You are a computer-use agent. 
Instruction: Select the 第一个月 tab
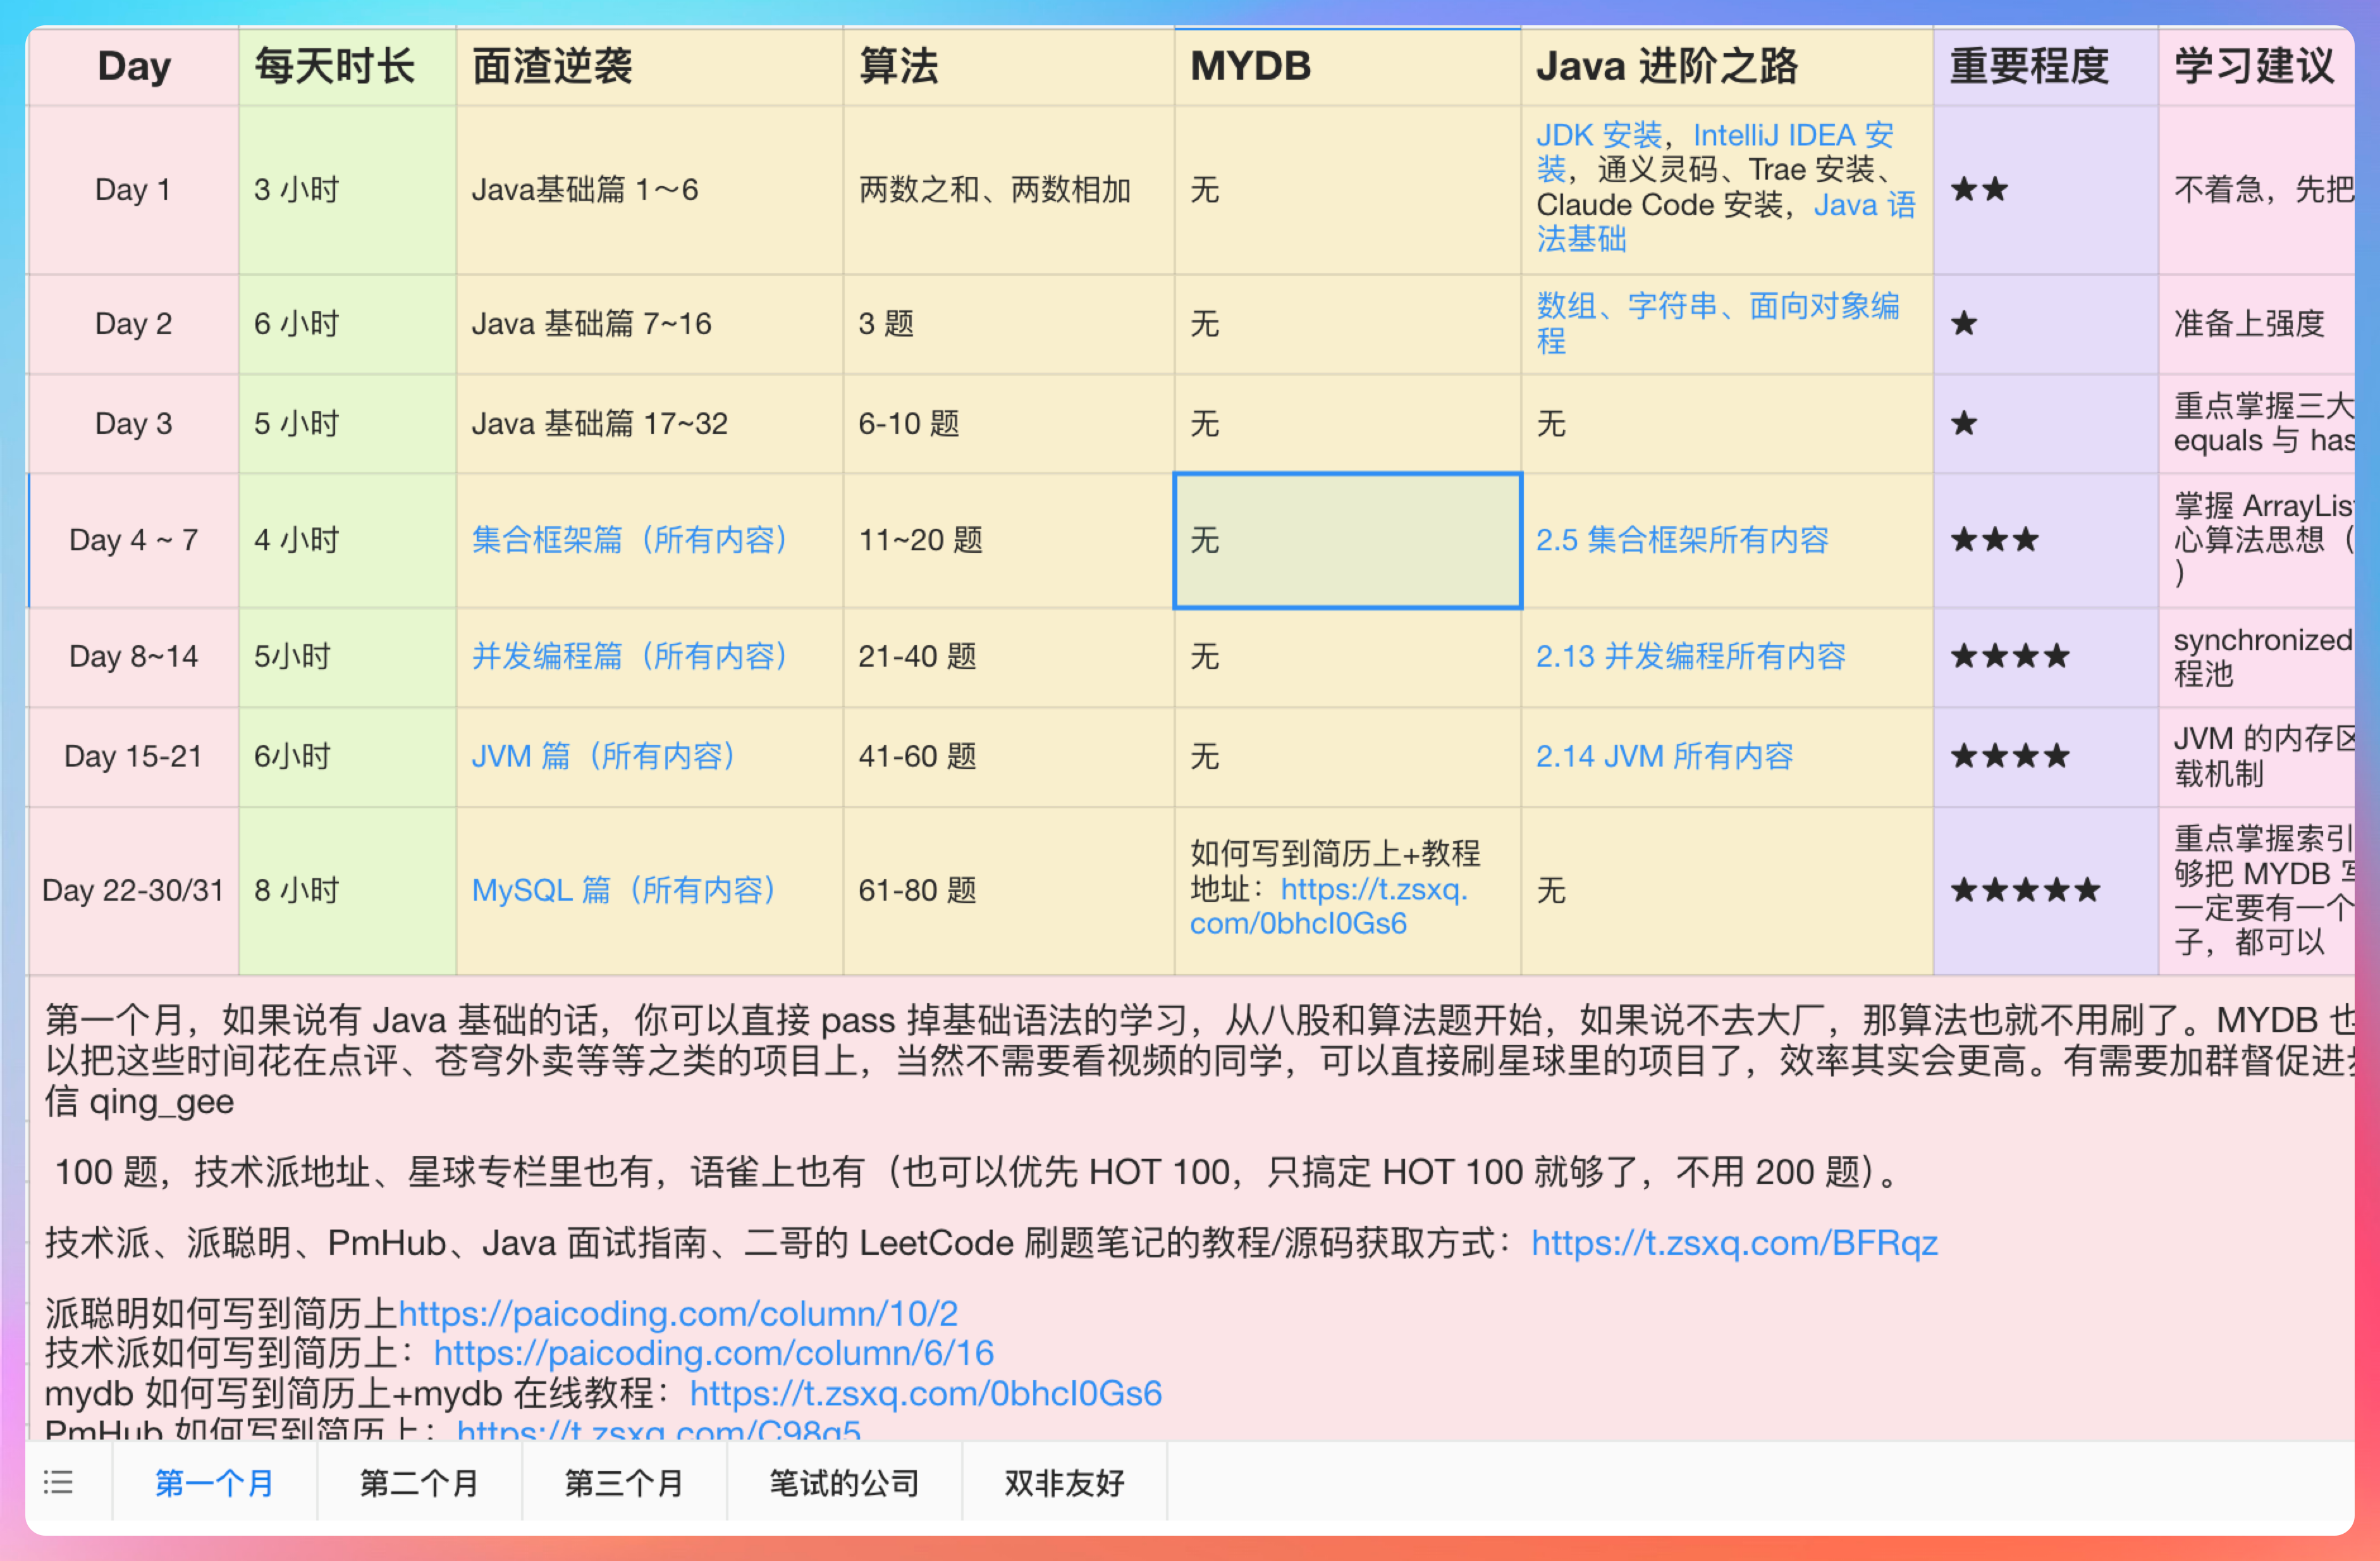click(x=213, y=1484)
